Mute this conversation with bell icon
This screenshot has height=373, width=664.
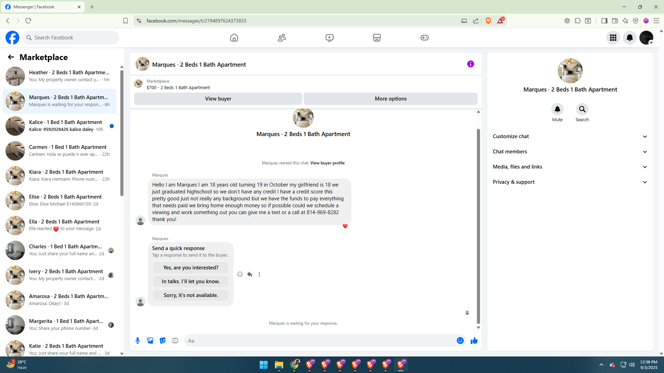[x=557, y=109]
